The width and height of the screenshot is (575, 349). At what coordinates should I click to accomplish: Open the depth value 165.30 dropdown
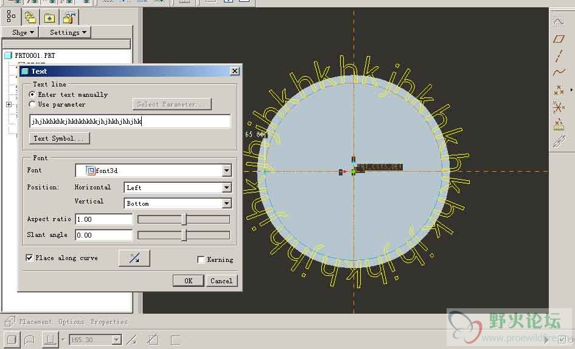point(117,340)
